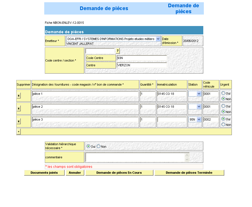252x207 pixels.
Task: Click the Urgent column header
Action: (x=226, y=84)
